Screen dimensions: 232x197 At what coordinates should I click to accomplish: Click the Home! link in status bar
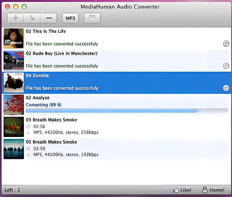point(213,190)
